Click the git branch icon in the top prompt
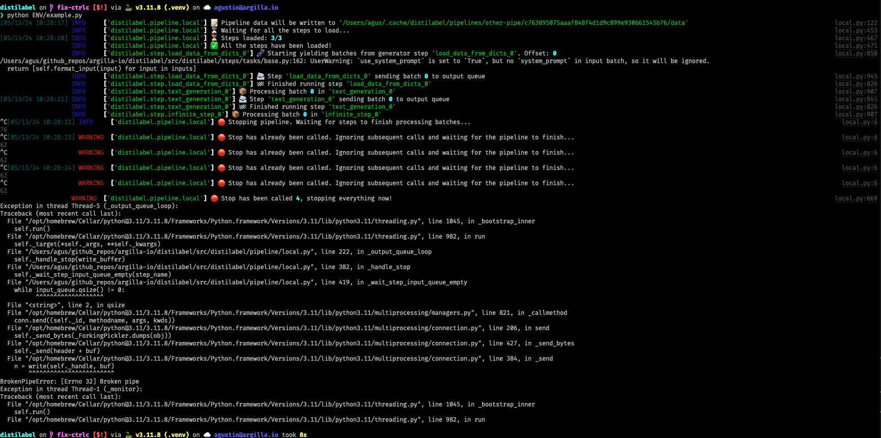The image size is (881, 438). (x=51, y=8)
